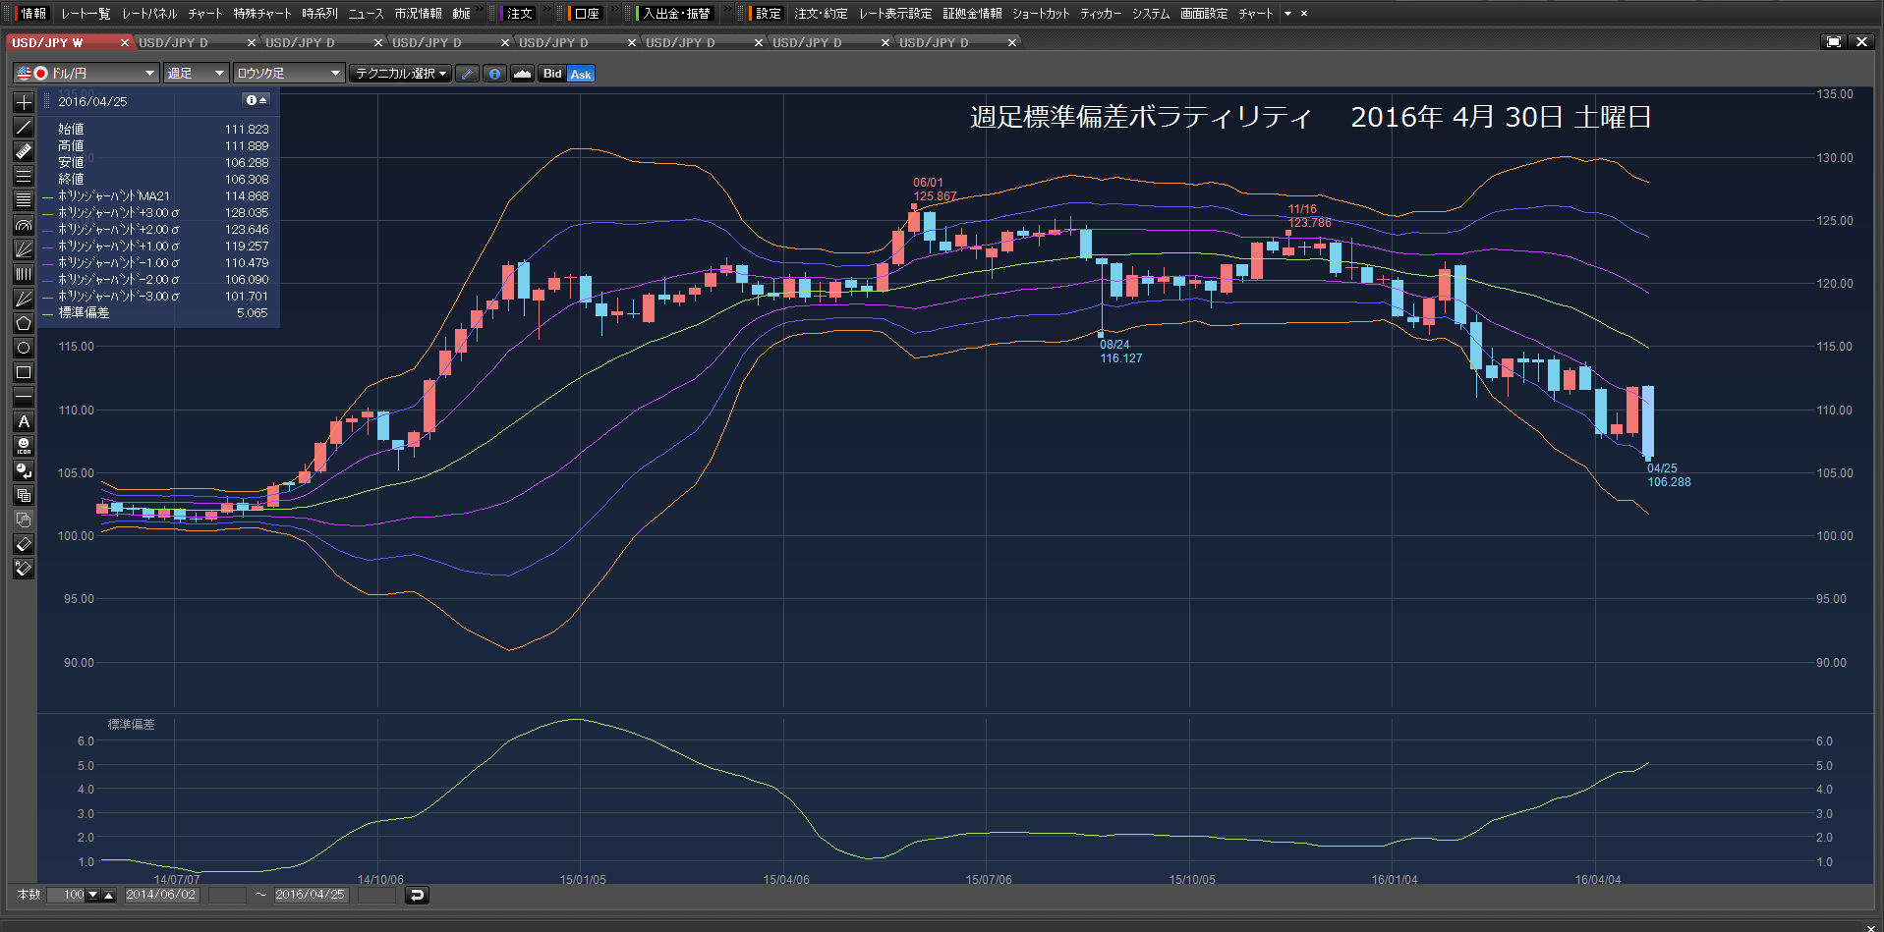Viewport: 1884px width, 932px height.
Task: Click the detach chart window icon
Action: 1834,42
